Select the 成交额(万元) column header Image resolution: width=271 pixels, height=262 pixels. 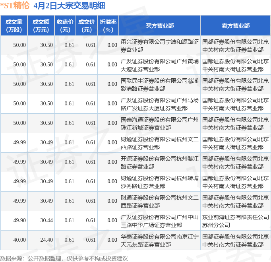tap(41, 25)
